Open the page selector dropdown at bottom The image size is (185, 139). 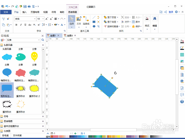pyautogui.click(x=71, y=133)
